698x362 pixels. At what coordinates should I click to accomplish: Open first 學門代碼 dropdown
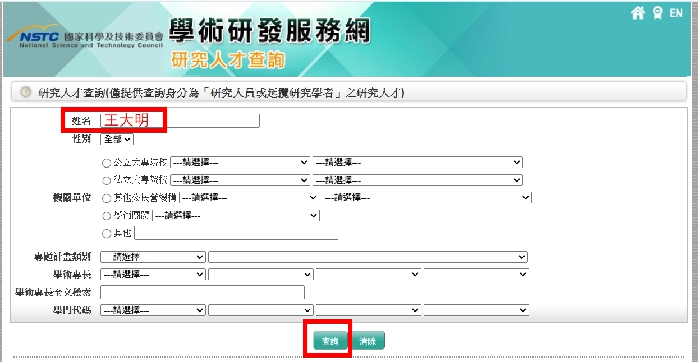[153, 310]
